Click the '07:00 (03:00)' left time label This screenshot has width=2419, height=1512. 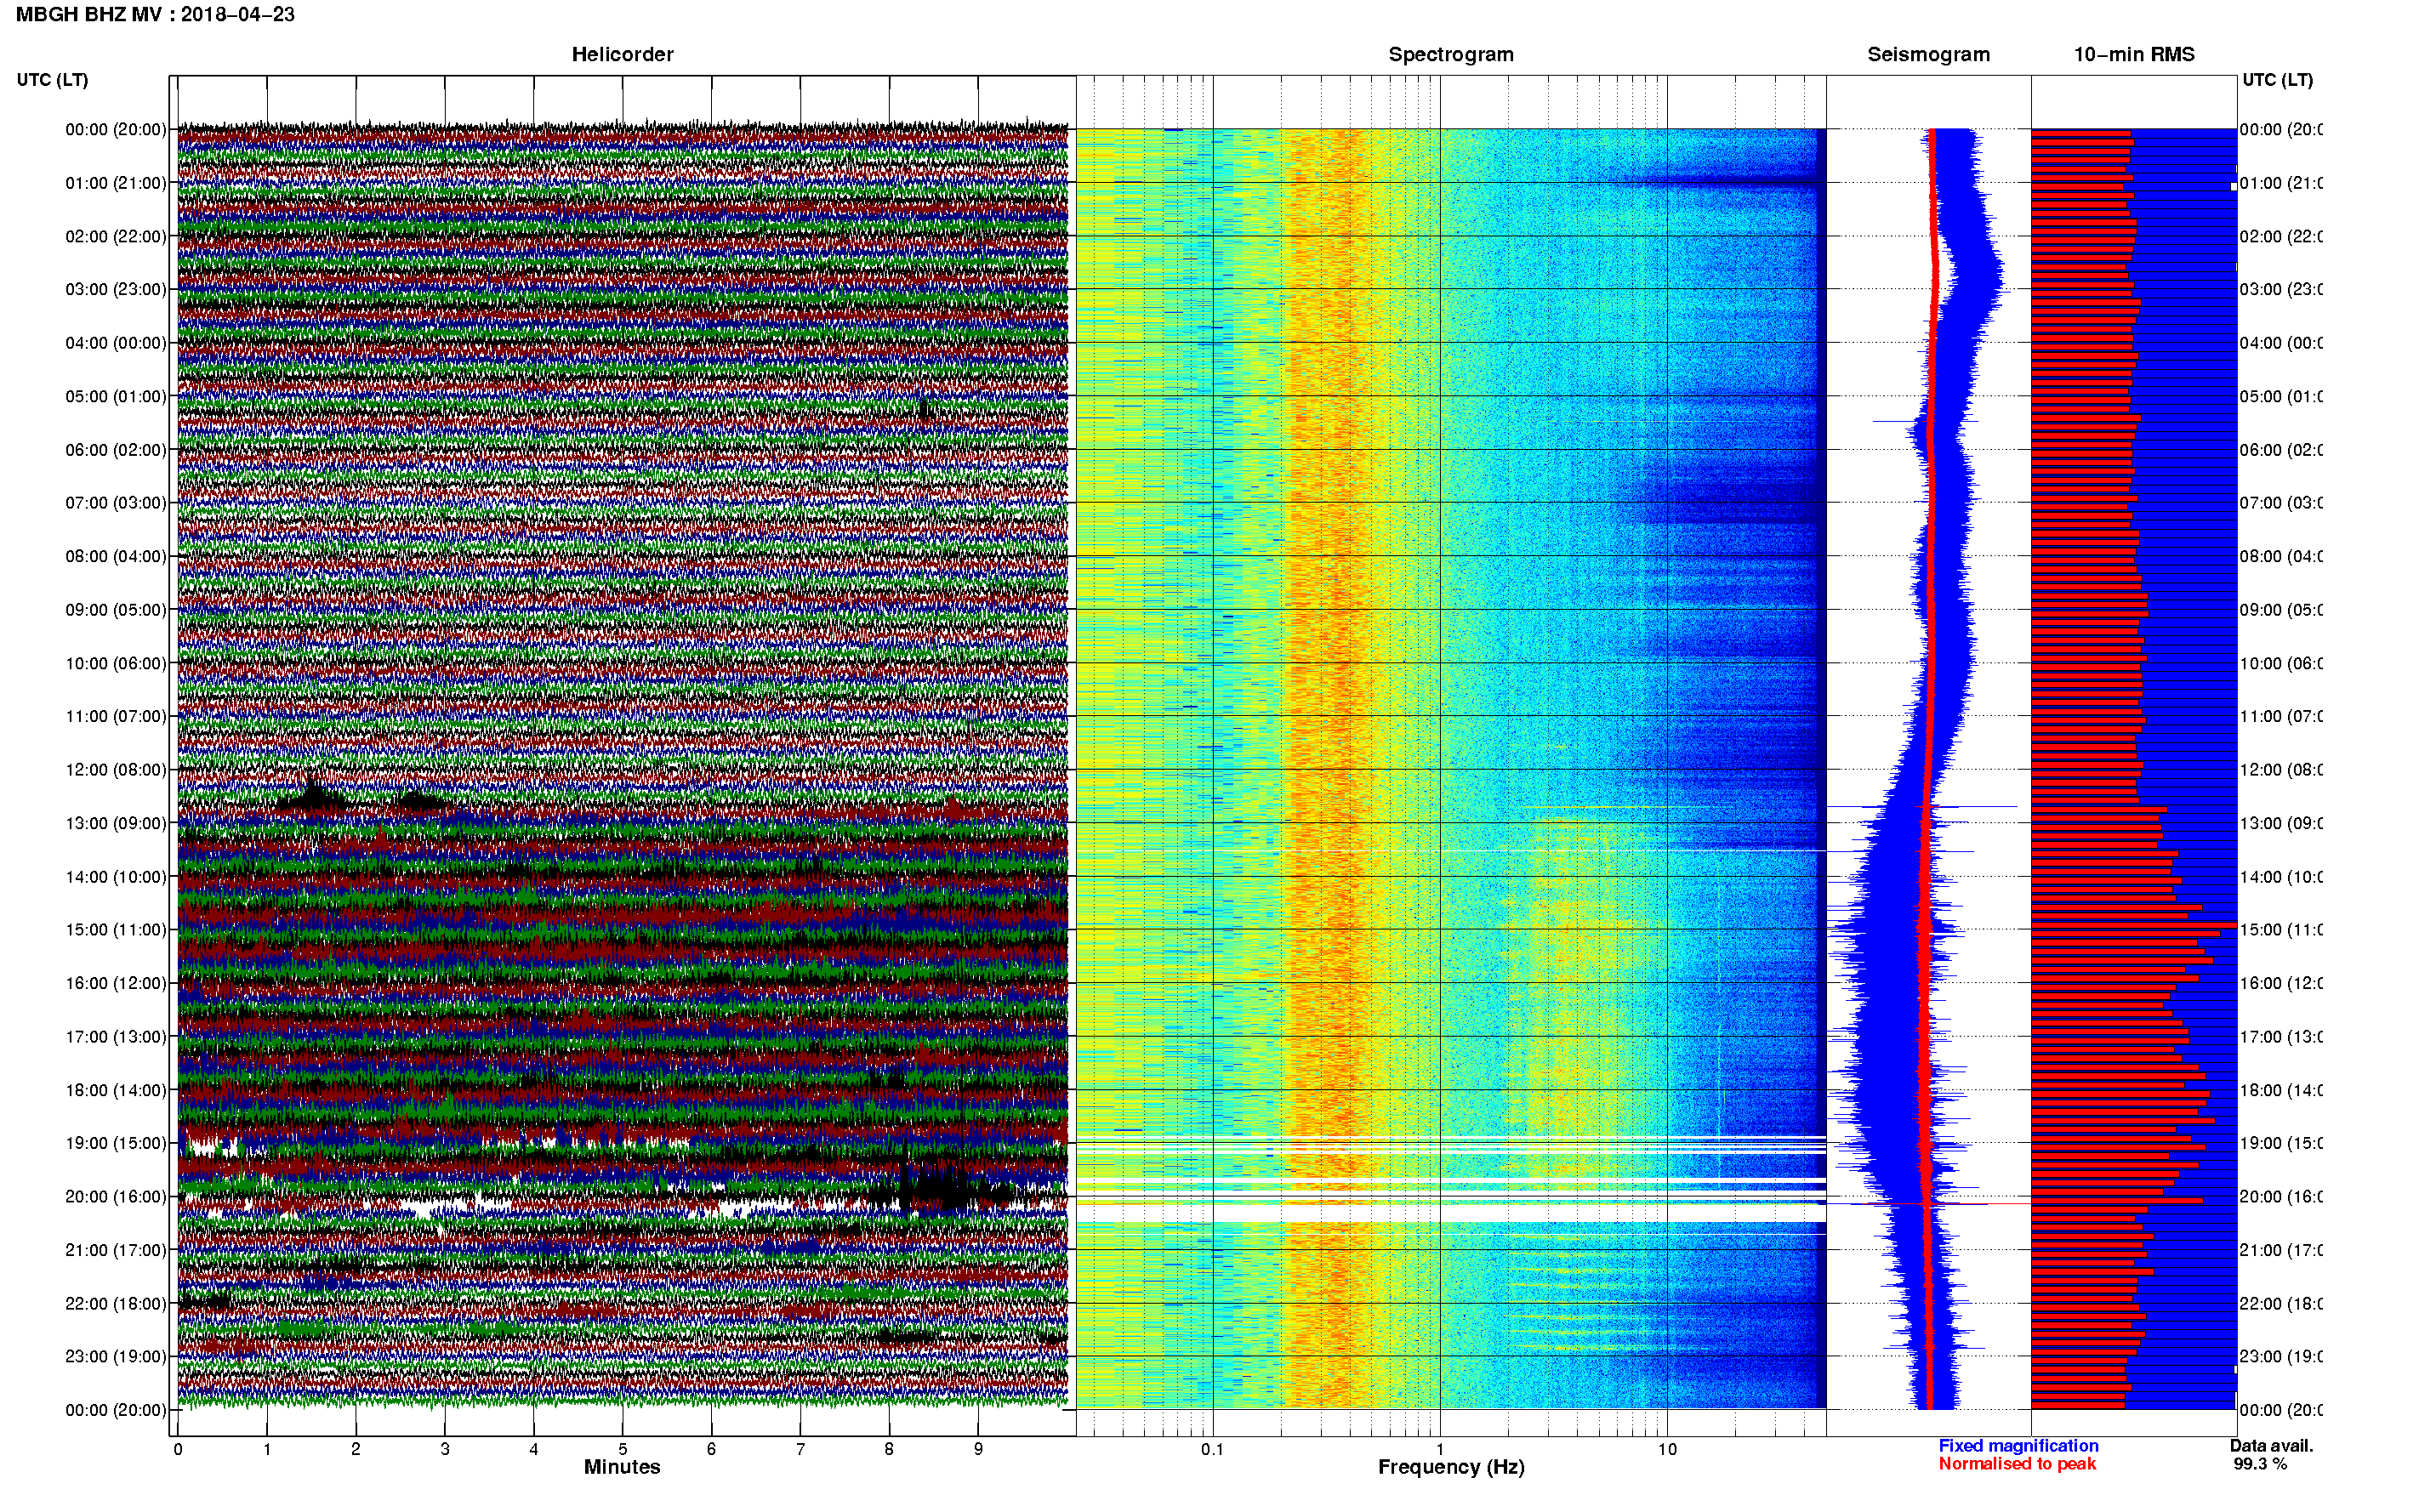point(116,502)
